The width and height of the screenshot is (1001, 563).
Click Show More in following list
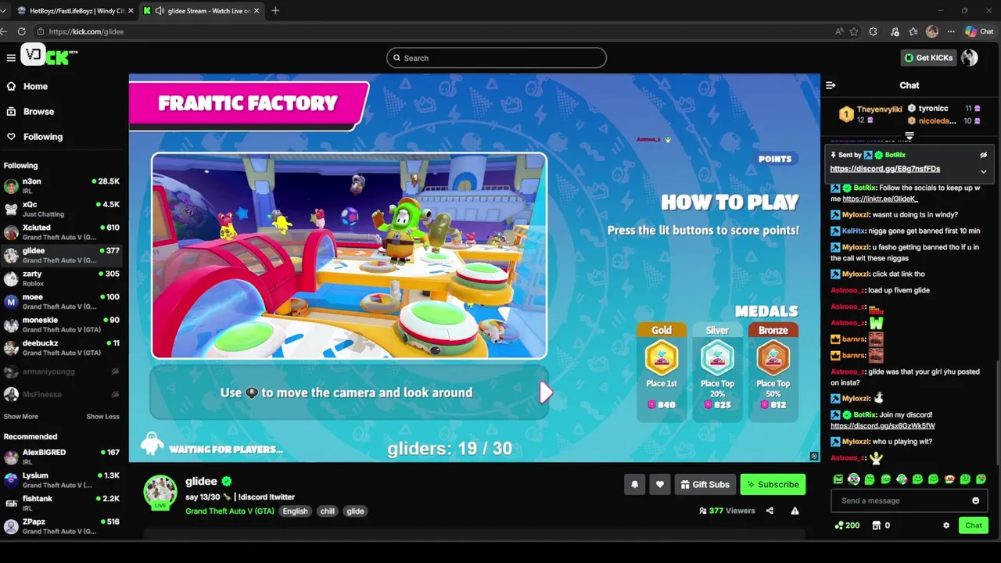coord(21,417)
